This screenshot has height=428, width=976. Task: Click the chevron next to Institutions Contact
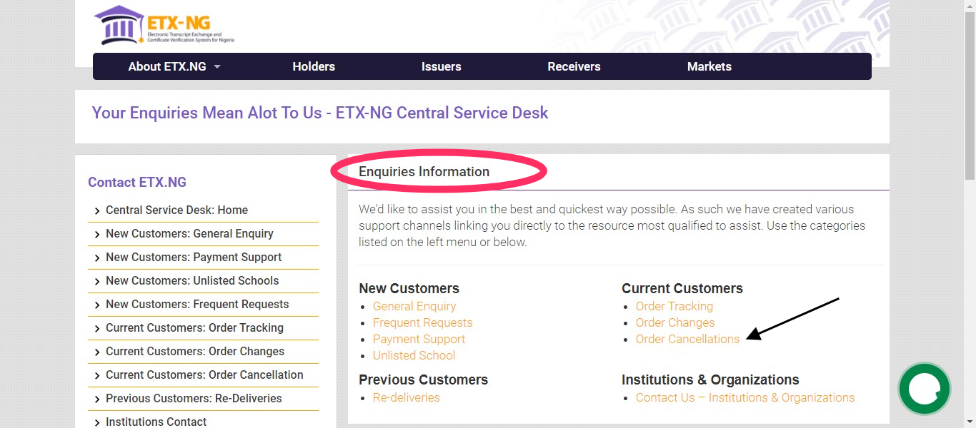coord(97,422)
